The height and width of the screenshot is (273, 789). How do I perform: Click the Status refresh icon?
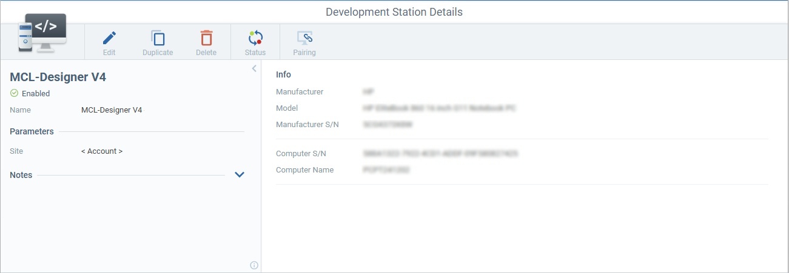pos(255,39)
